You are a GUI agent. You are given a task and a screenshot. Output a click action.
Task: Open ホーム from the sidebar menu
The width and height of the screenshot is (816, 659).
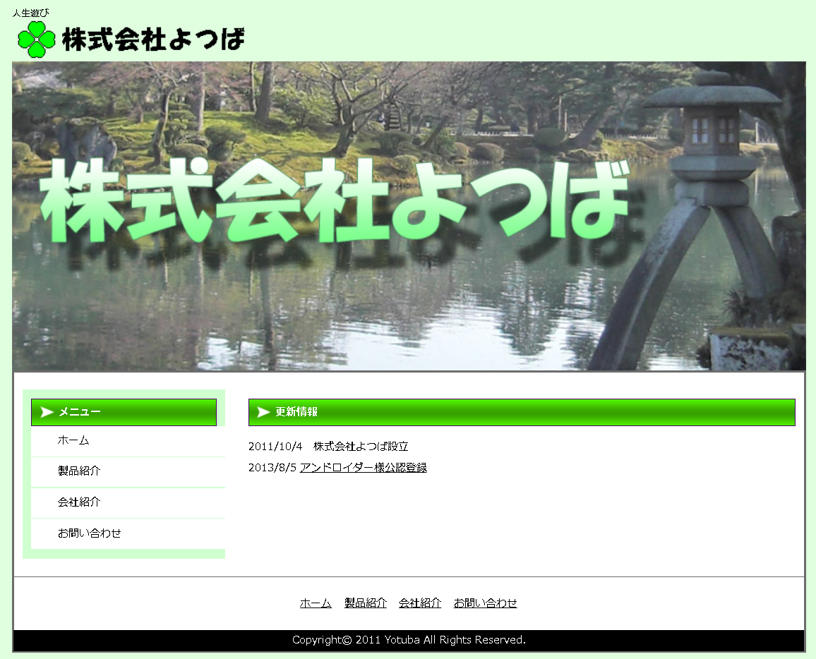pos(73,440)
